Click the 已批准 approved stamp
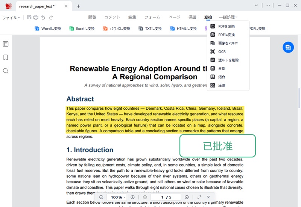The height and width of the screenshot is (207, 301). [x=217, y=146]
